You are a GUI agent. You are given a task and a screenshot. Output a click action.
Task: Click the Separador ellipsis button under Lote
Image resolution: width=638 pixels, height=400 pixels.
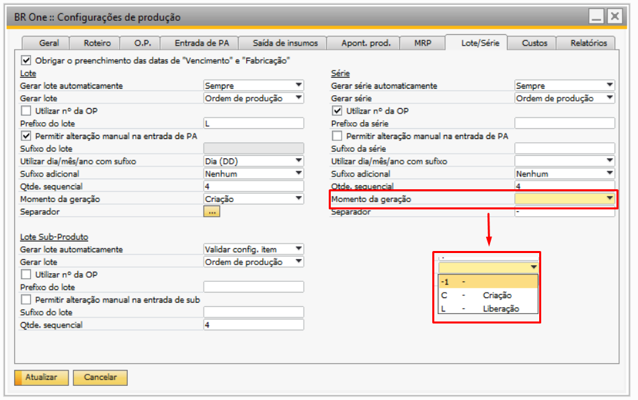212,211
